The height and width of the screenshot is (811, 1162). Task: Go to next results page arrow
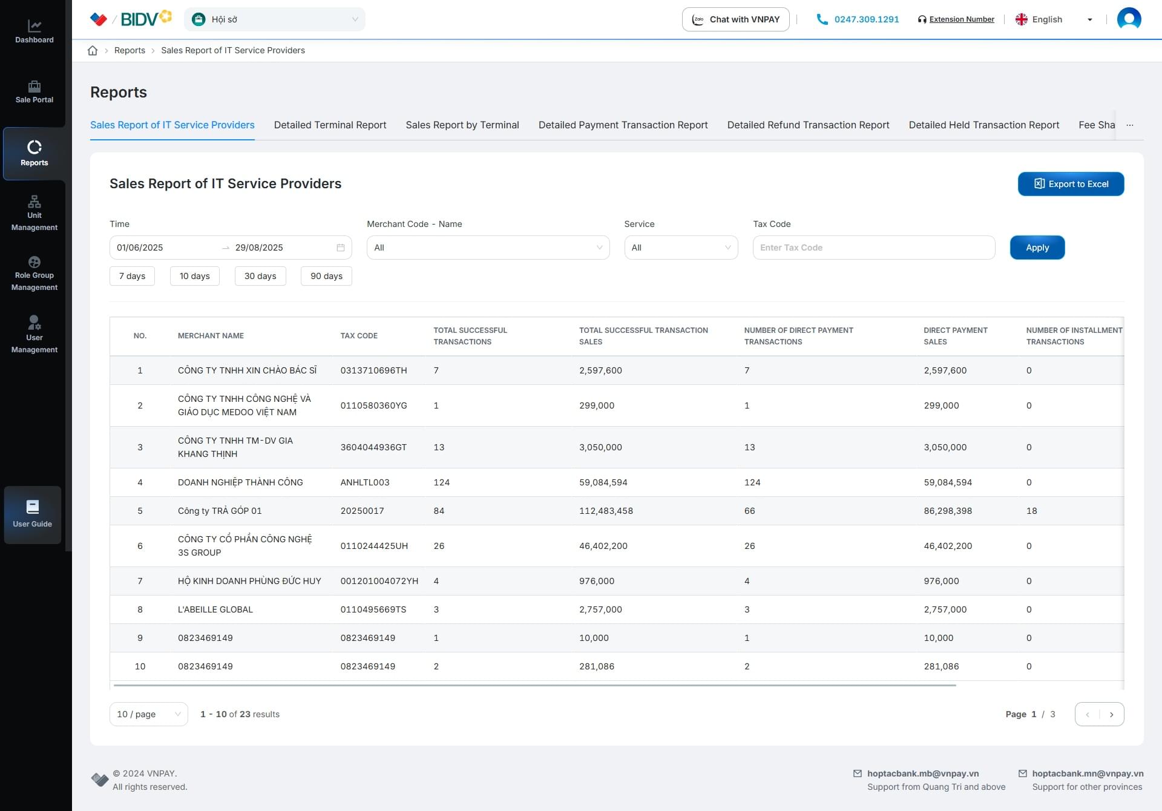pos(1111,714)
